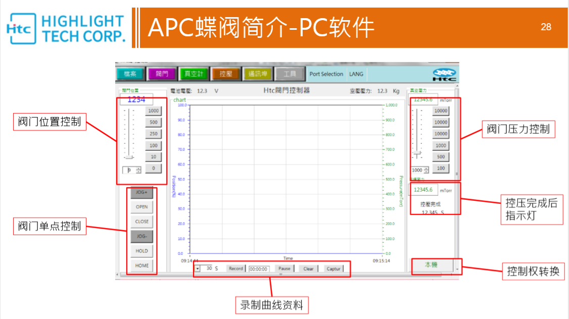Switch to the orange 控壓 pressure control tab
This screenshot has height=319, width=569.
(225, 74)
